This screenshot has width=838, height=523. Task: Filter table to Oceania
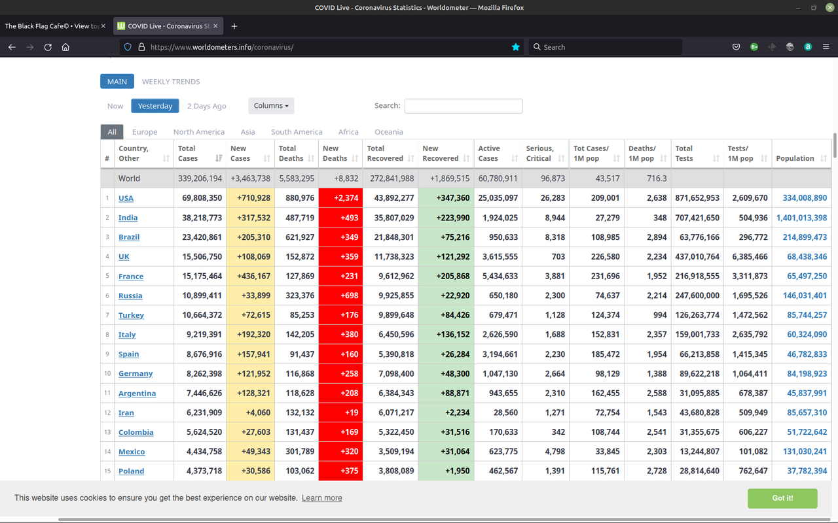(389, 132)
